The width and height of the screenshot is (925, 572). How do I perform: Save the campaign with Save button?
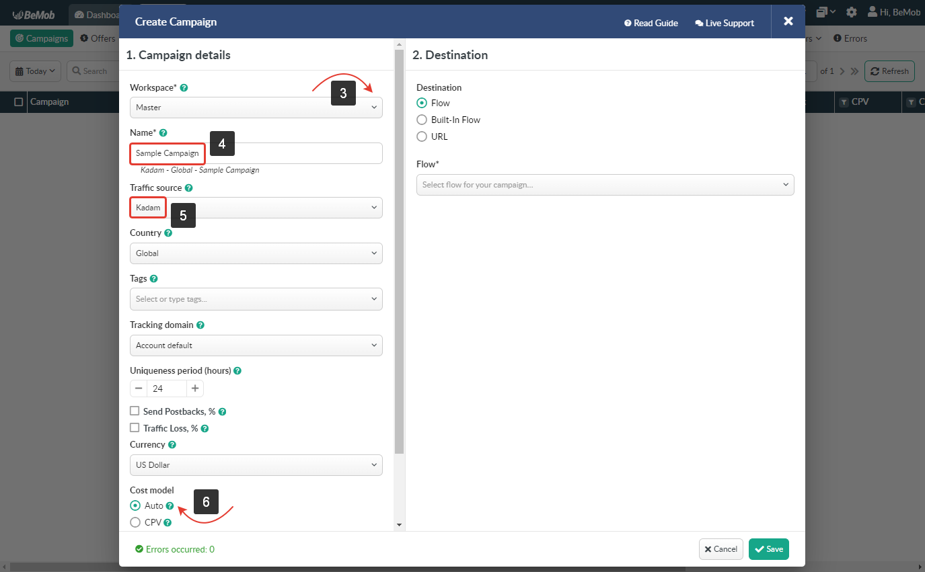[768, 549]
